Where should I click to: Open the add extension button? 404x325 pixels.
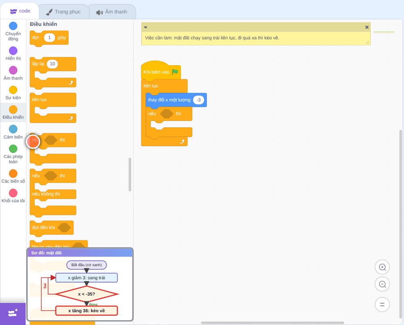[x=13, y=313]
